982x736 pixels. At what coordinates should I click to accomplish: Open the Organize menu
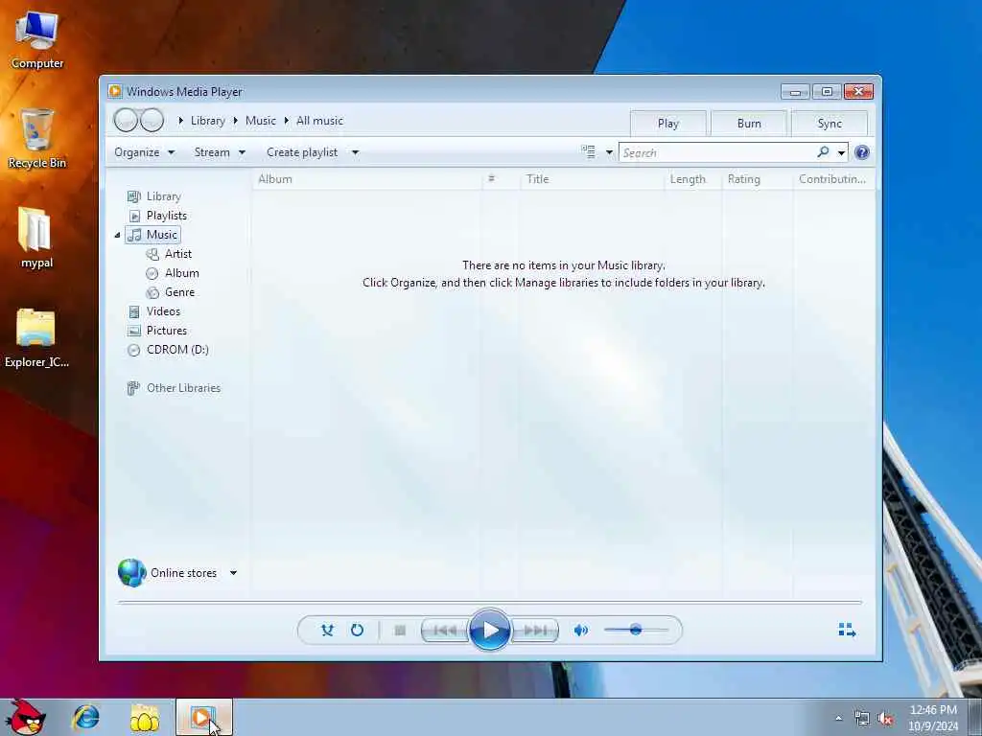[144, 152]
